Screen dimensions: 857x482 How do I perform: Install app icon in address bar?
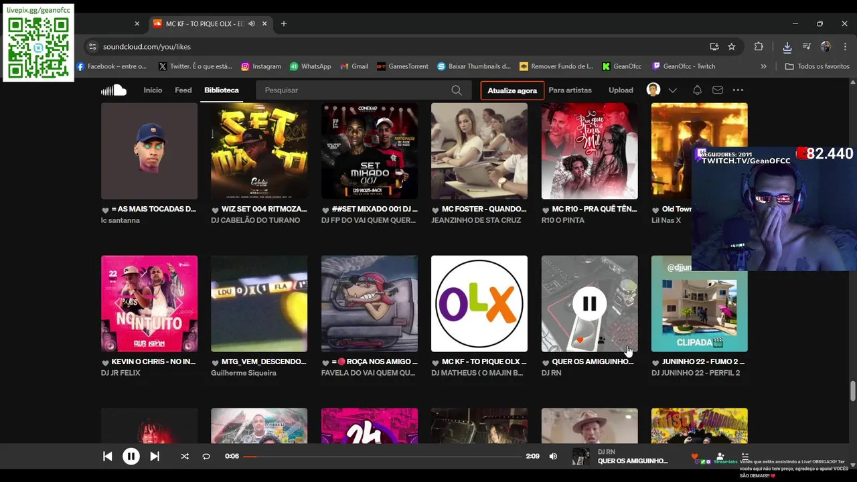tap(714, 47)
